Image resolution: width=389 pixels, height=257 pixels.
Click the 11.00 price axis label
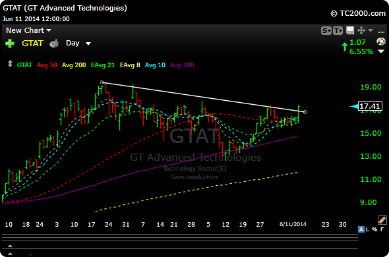pyautogui.click(x=371, y=179)
